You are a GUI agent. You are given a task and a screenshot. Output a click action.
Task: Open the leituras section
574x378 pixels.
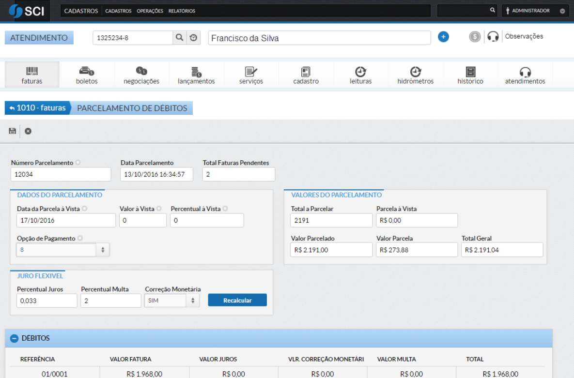[x=360, y=76]
